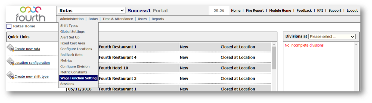Open the Module Home link

pyautogui.click(x=280, y=11)
